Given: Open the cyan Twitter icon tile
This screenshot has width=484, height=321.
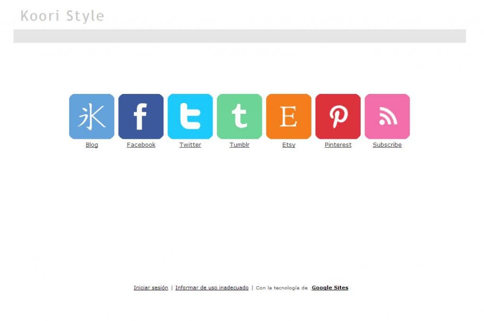Looking at the screenshot, I should coord(190,117).
